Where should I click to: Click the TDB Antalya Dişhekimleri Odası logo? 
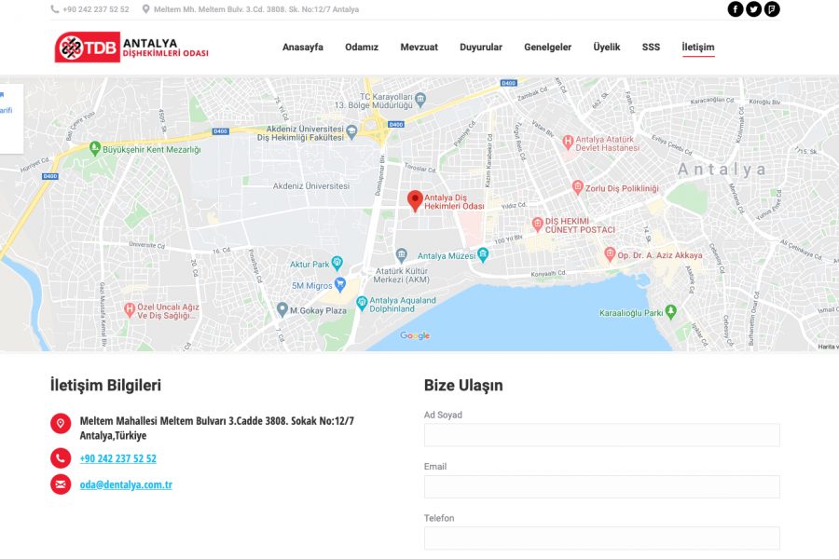131,48
